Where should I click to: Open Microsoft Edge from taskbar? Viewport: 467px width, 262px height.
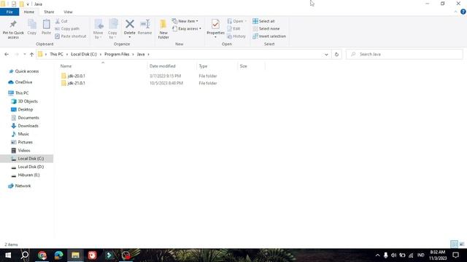58,255
